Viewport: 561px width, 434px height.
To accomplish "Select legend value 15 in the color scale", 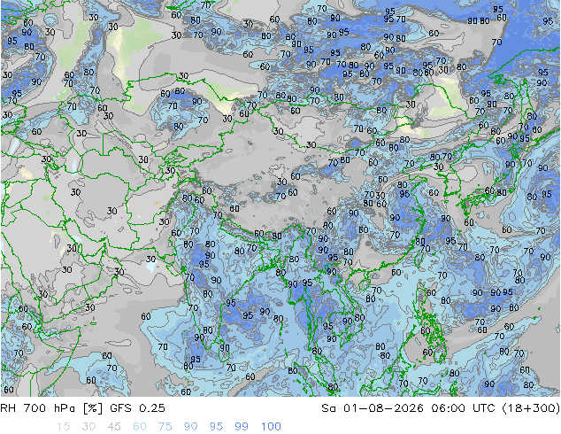I will (x=63, y=427).
